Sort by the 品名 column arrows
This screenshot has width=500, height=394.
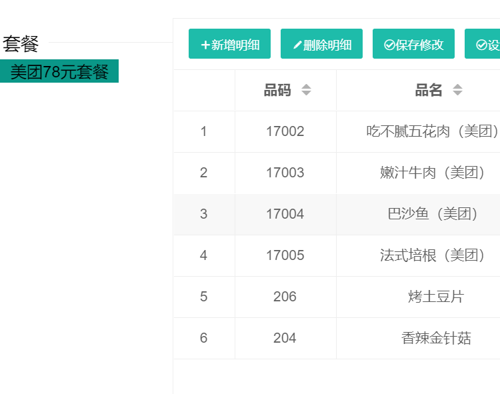[457, 90]
